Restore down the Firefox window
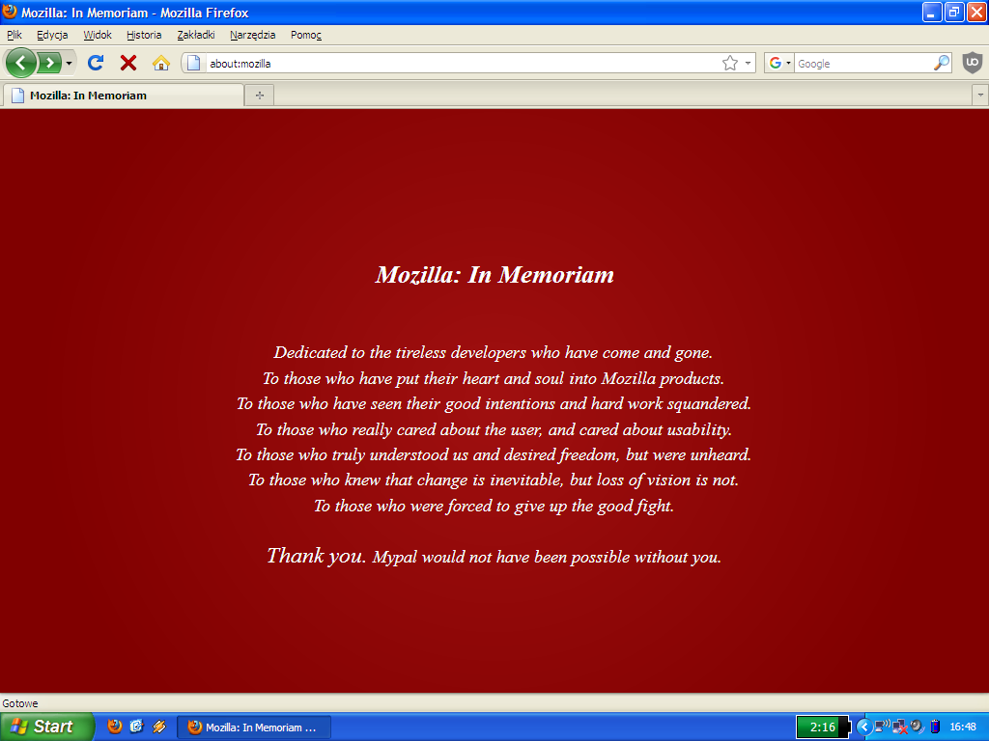Screen dimensions: 989x741 [953, 12]
